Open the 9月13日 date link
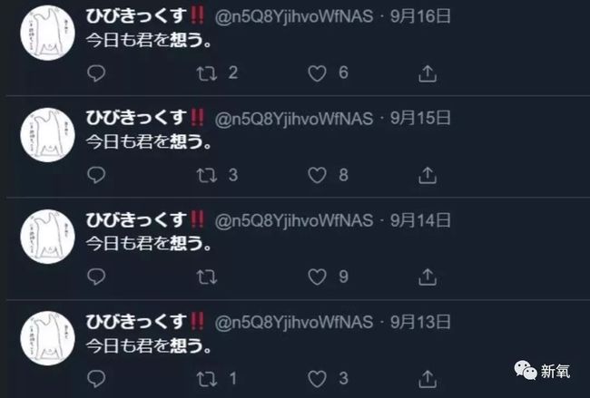 [420, 322]
